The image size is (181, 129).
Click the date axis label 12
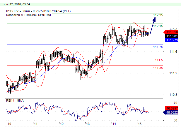(62, 124)
